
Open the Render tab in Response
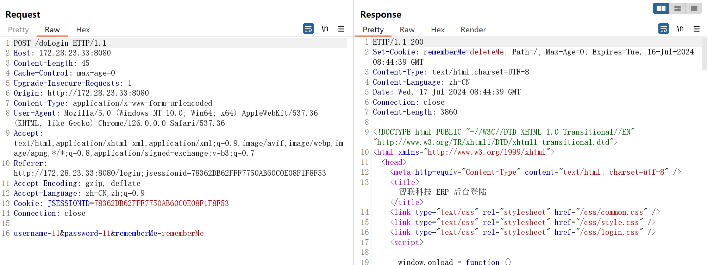click(473, 30)
